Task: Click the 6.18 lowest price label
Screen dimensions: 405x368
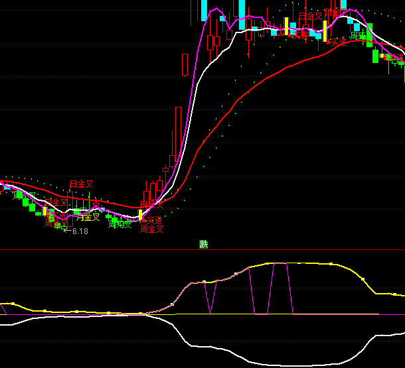Action: 79,231
